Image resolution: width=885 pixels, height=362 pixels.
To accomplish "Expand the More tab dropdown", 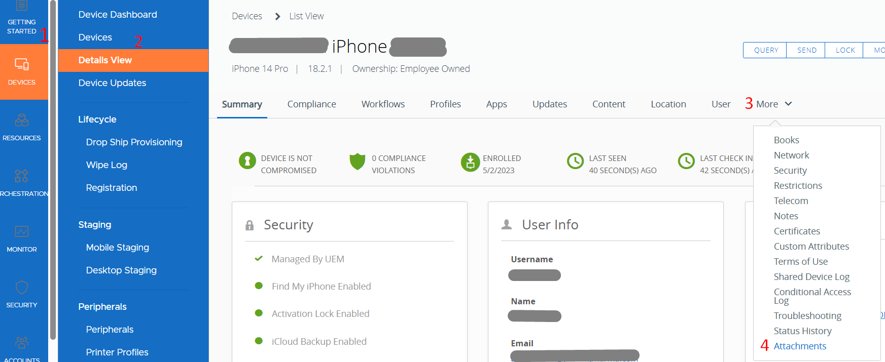I will pyautogui.click(x=774, y=104).
